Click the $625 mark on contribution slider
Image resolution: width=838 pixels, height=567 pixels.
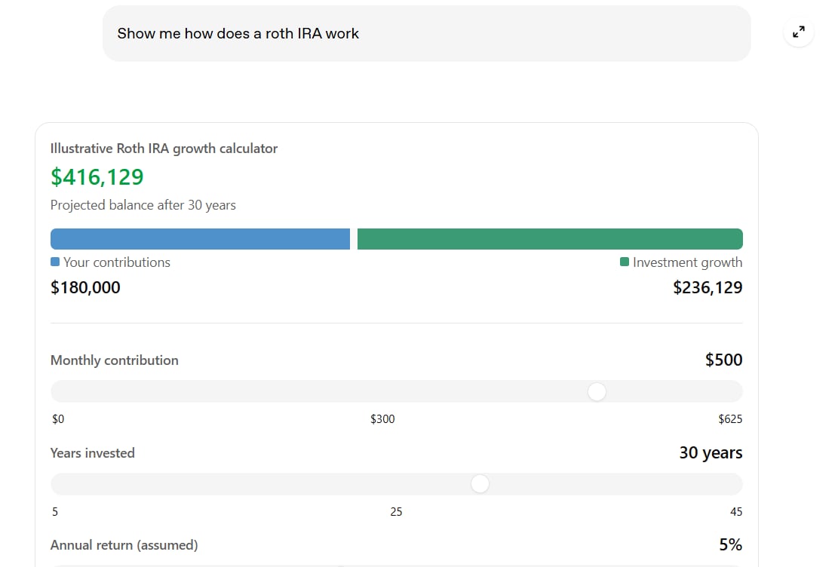point(730,419)
